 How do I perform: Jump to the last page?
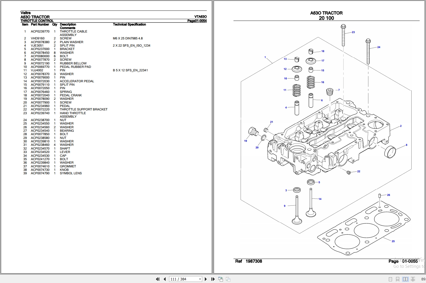tap(213, 279)
